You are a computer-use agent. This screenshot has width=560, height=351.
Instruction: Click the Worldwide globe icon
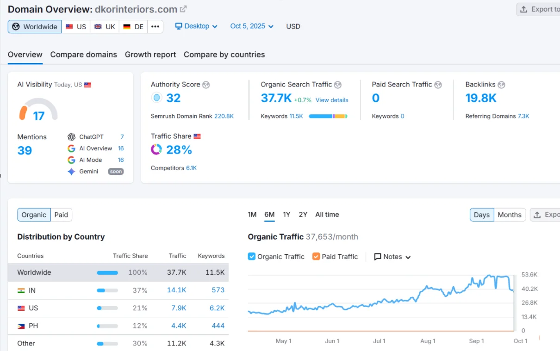point(16,27)
